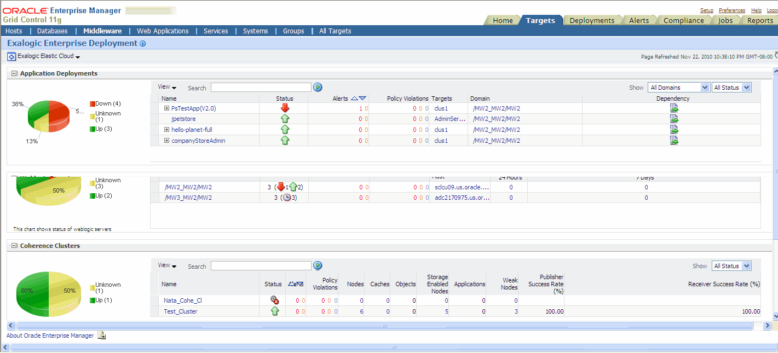Open the PsTestApp(V2.0) link
778x353 pixels.
(x=193, y=108)
